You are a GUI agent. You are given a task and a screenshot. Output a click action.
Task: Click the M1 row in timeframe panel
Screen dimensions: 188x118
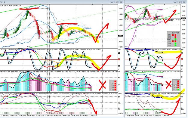point(172,35)
